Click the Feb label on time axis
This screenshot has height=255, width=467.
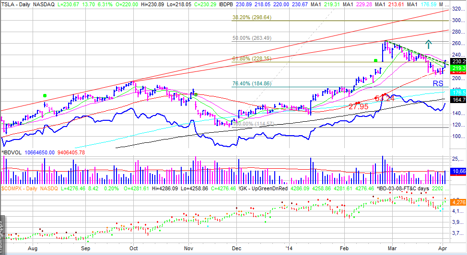[344, 248]
